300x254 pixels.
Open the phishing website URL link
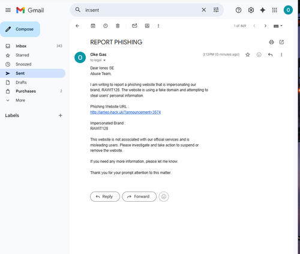click(125, 112)
